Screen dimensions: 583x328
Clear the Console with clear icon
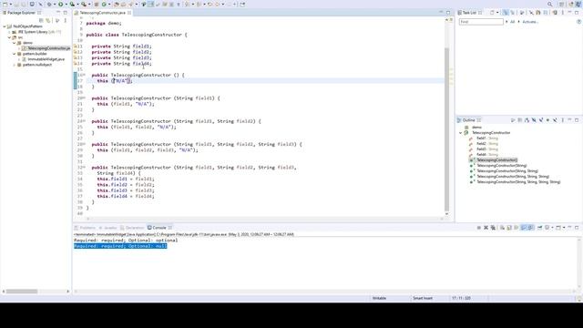[x=502, y=228]
